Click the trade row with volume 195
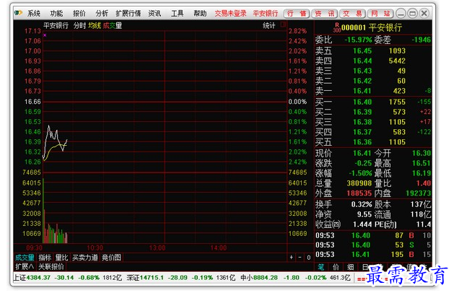 (373, 255)
